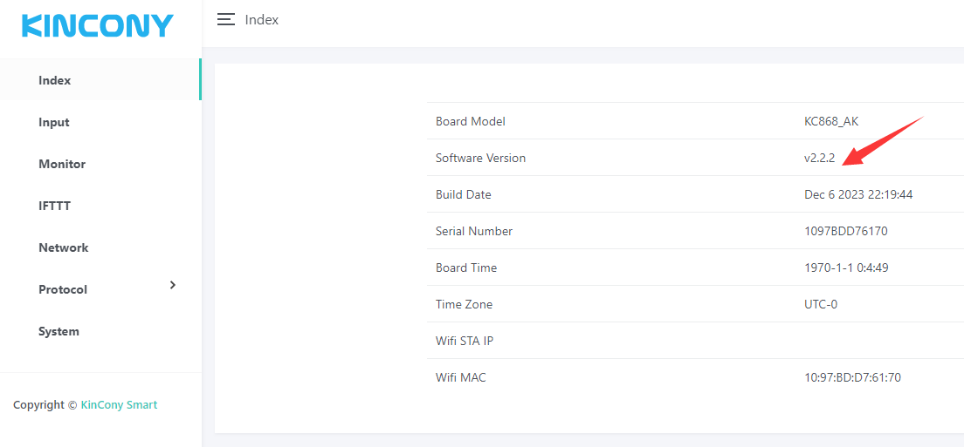Open the IFTTT menu item

pyautogui.click(x=54, y=206)
